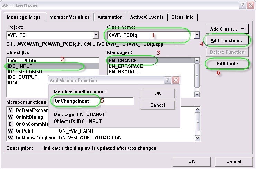Screen dimensions: 256x169
Task: Click the Messages list scrollbar thumb
Action: (197, 76)
